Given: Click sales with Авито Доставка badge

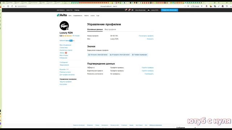Looking at the screenshot, I should tap(120, 55).
